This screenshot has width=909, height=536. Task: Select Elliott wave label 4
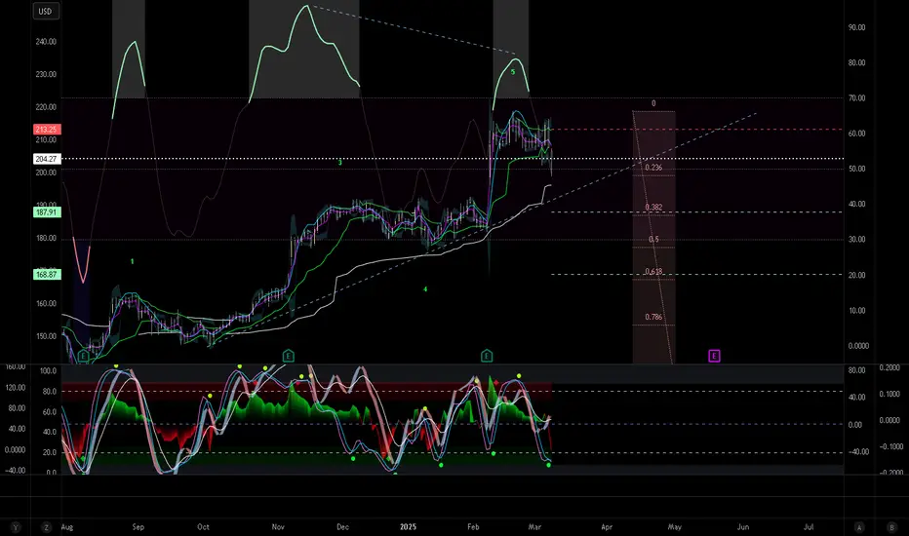425,289
